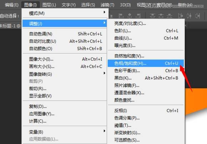Click the Align Left Edges icon
The width and height of the screenshot is (207, 144).
click(121, 16)
